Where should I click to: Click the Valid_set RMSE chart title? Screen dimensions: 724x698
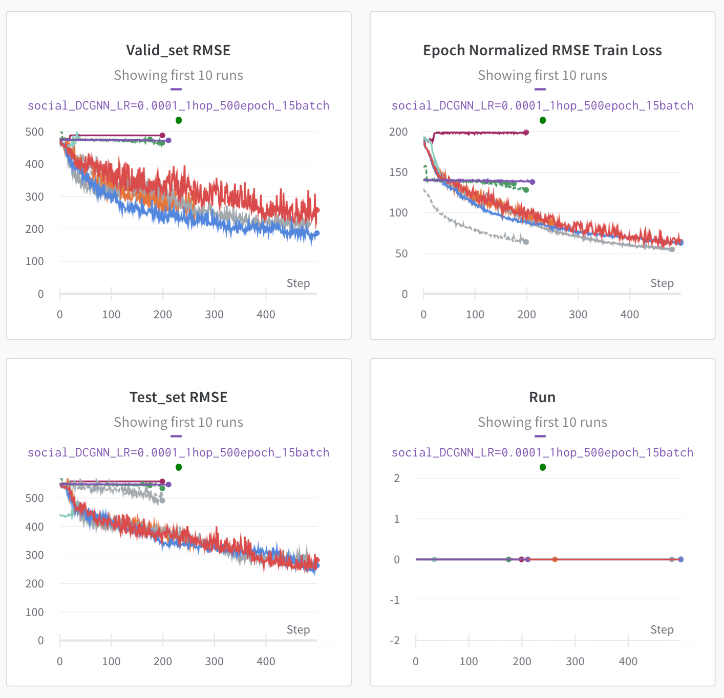[x=178, y=50]
